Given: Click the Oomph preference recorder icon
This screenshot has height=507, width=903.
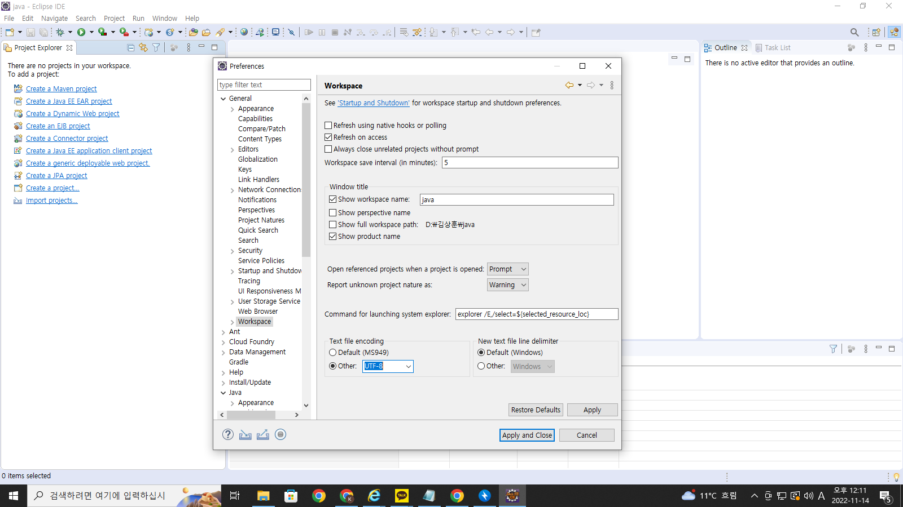Looking at the screenshot, I should point(280,434).
